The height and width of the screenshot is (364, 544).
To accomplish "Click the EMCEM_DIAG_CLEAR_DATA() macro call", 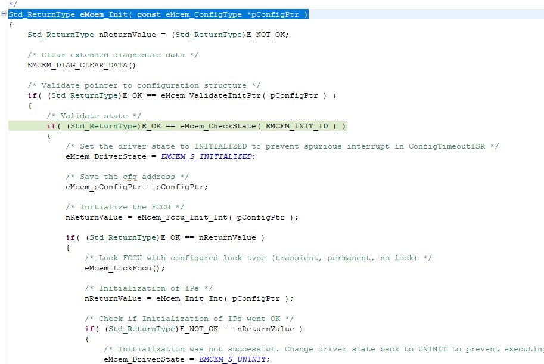I will click(x=82, y=65).
